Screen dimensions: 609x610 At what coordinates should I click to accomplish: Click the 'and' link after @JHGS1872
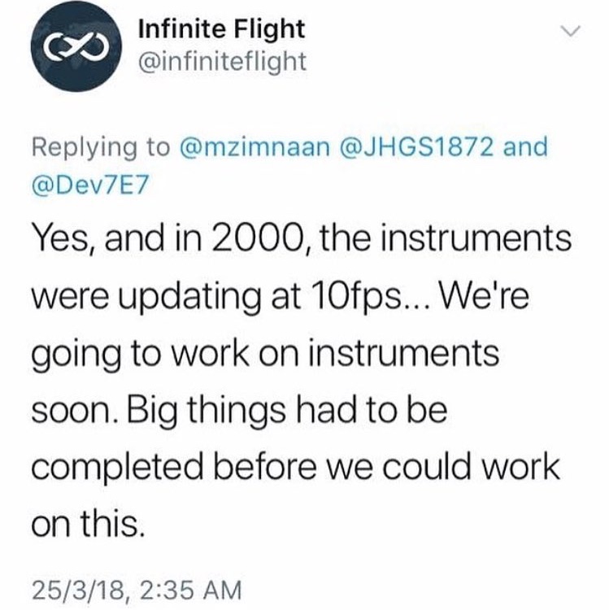(x=524, y=148)
